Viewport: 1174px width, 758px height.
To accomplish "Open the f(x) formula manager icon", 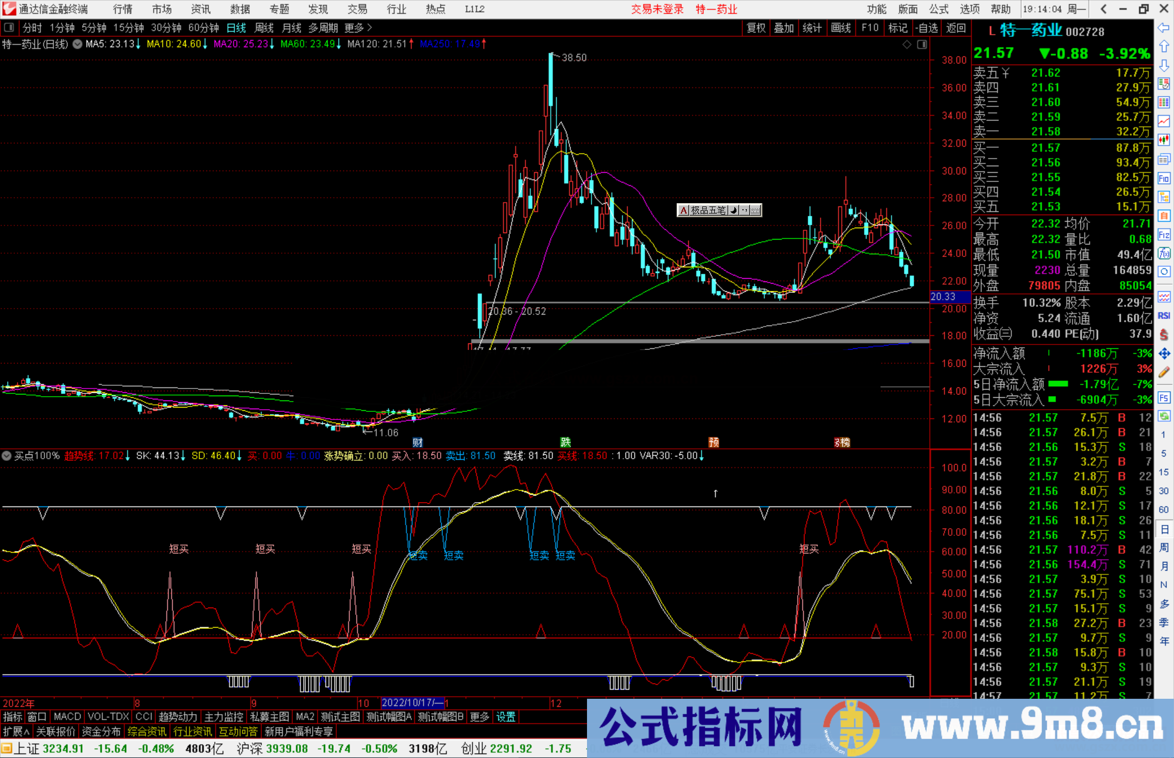I will point(1164,253).
